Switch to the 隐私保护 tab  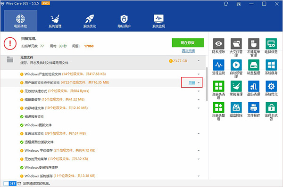pyautogui.click(x=124, y=21)
